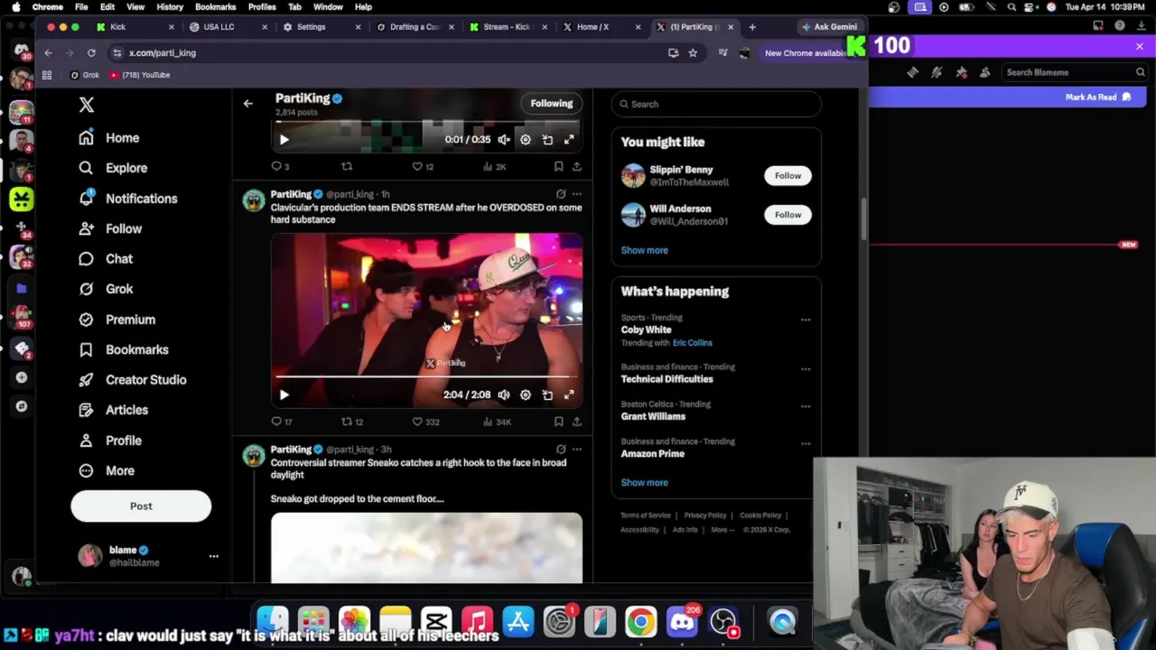Open Notifications in the sidebar
Image resolution: width=1156 pixels, height=650 pixels.
[x=127, y=199]
